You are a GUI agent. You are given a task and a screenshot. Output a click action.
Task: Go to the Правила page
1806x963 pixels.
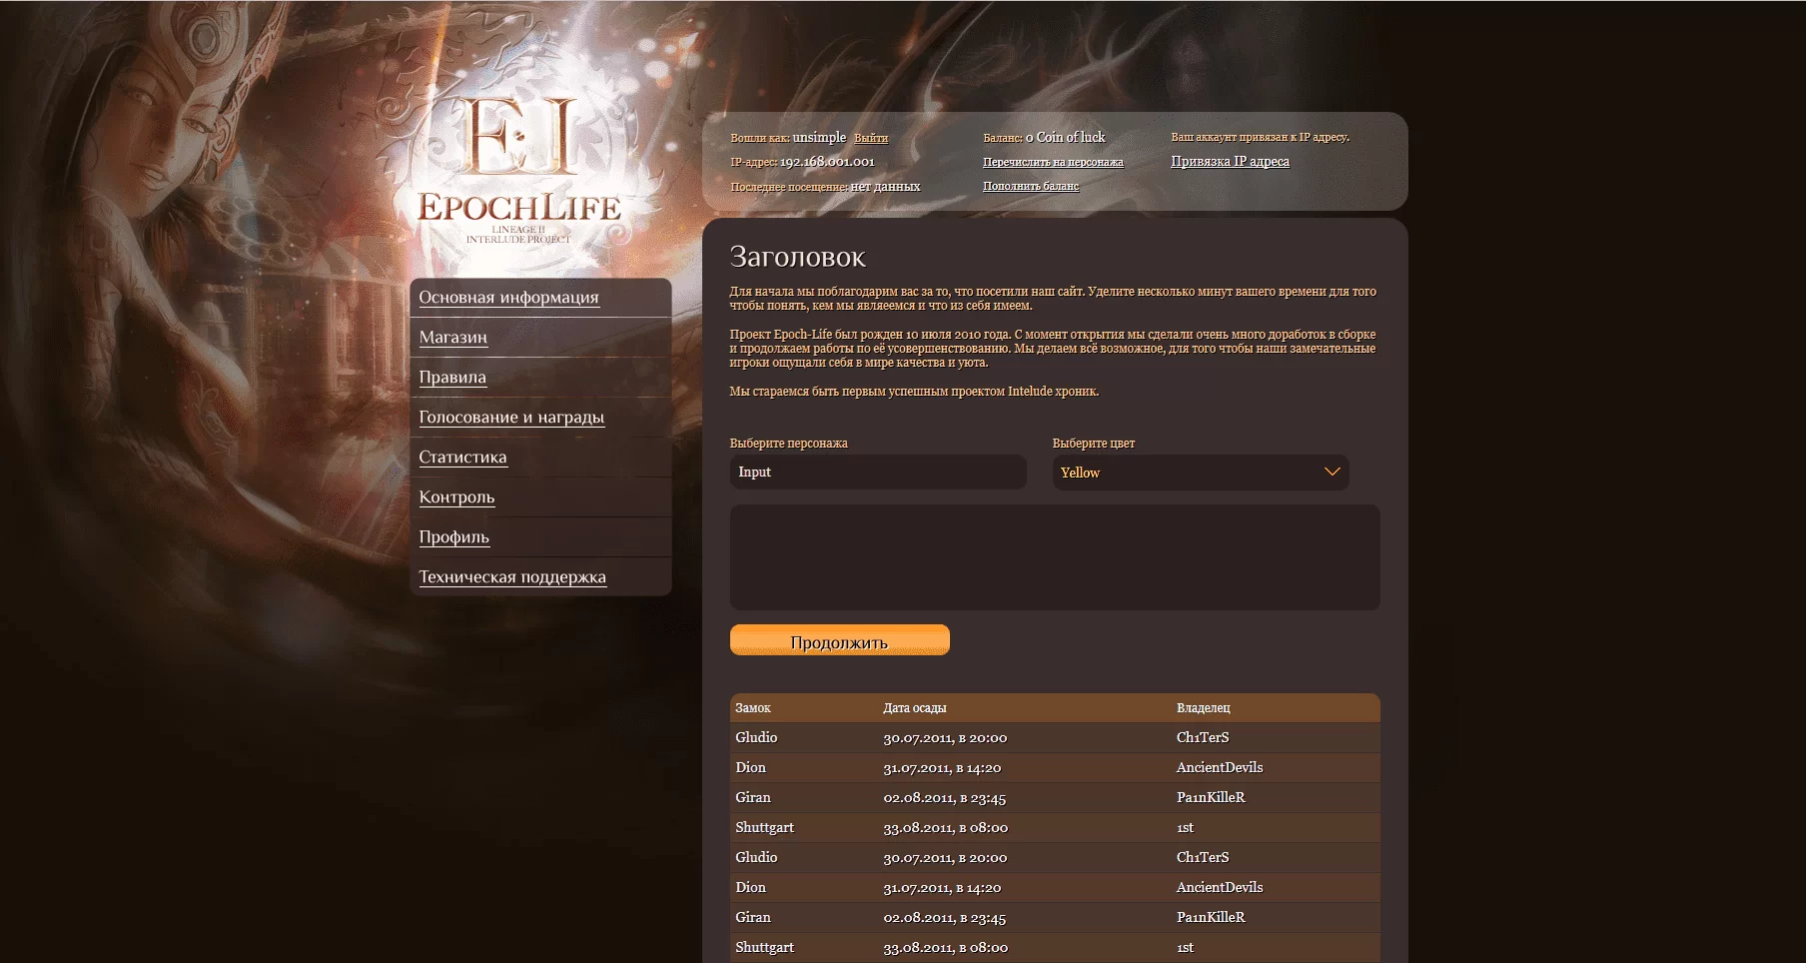(452, 378)
